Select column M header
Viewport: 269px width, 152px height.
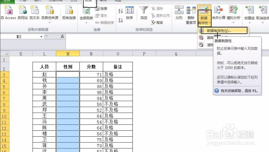pyautogui.click(x=68, y=54)
